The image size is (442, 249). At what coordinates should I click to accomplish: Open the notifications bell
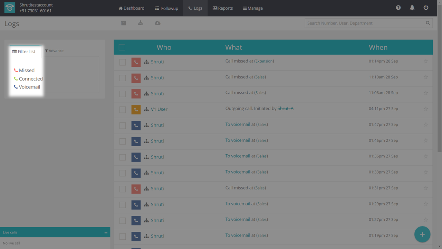[x=412, y=8]
